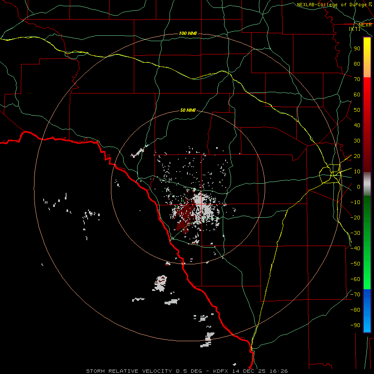Click the 70 value on velocity scale

click(x=357, y=79)
